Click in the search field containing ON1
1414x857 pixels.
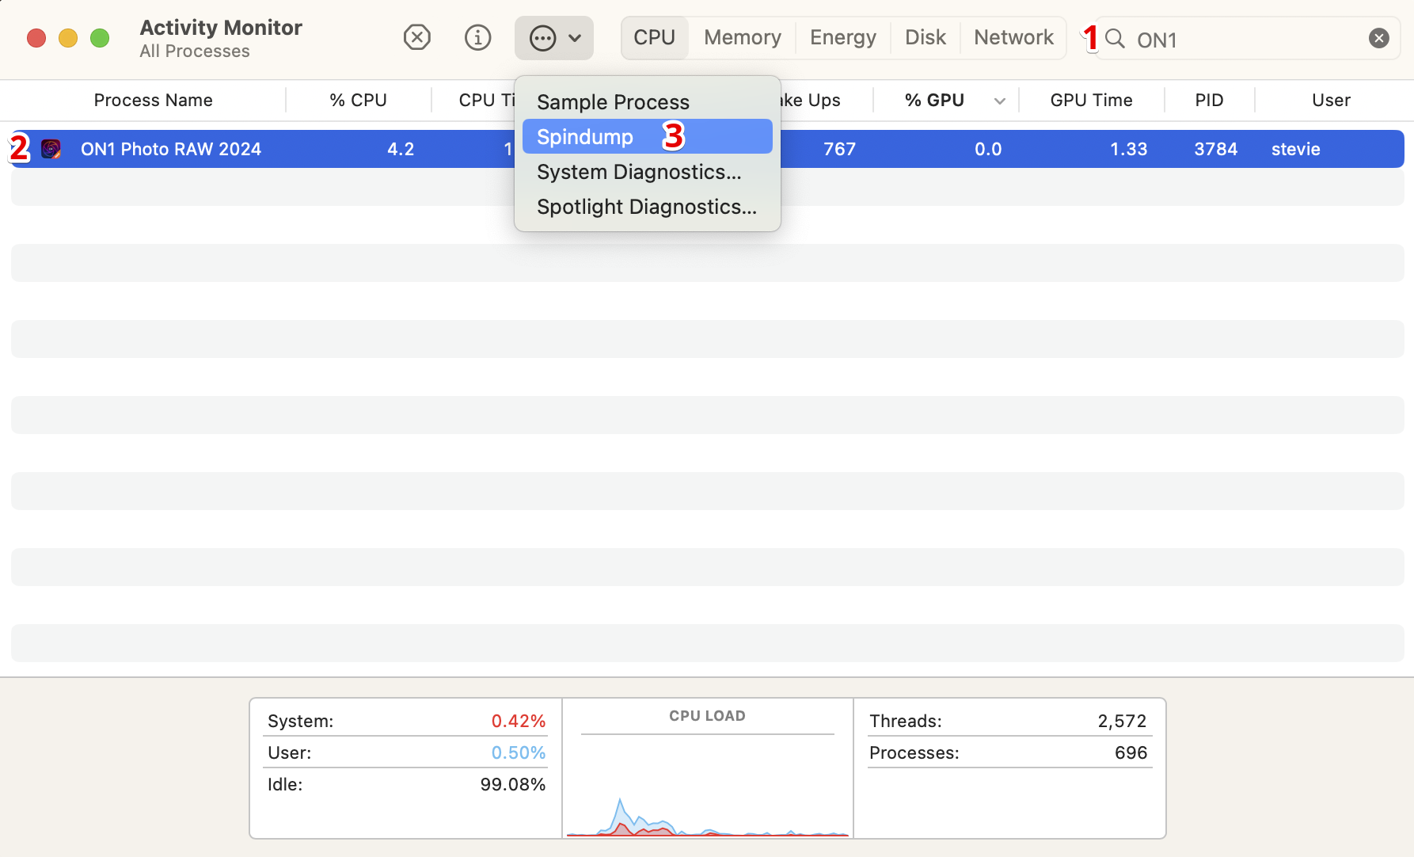point(1247,39)
